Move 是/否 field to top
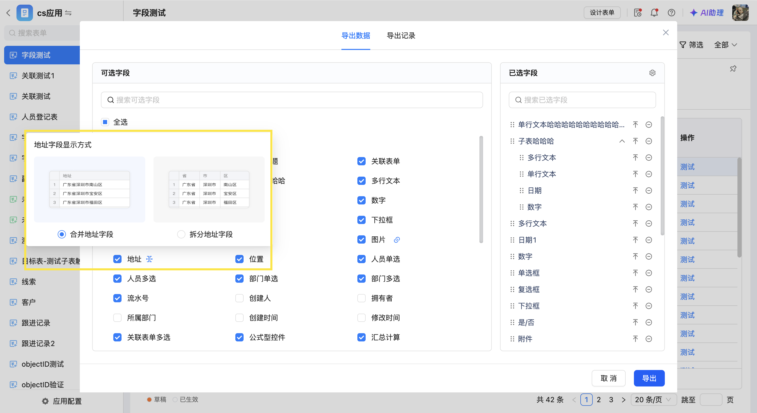 pyautogui.click(x=635, y=322)
